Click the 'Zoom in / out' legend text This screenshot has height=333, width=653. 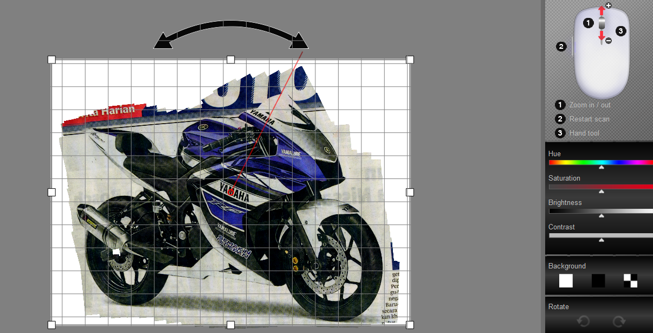click(x=590, y=105)
